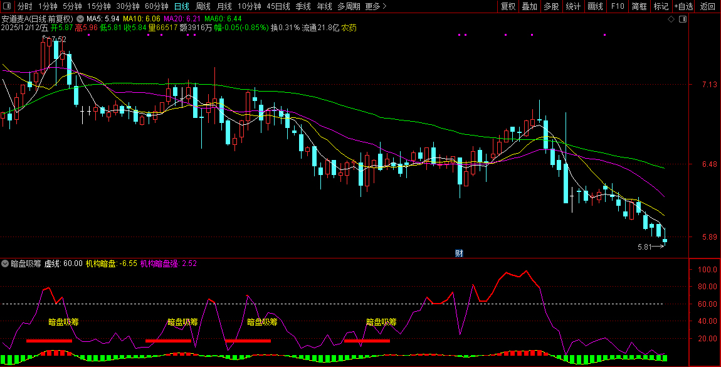Open the 暗盘吸筹 indicator settings circle icon

click(6, 263)
